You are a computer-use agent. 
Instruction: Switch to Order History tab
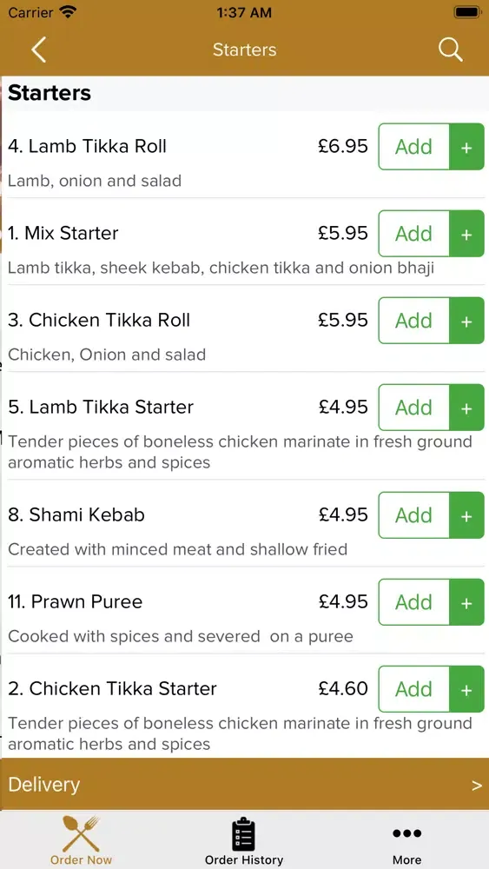pyautogui.click(x=244, y=840)
